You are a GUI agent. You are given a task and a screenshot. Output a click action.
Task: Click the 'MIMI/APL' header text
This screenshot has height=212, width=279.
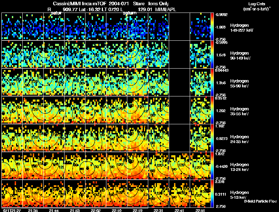pos(166,9)
